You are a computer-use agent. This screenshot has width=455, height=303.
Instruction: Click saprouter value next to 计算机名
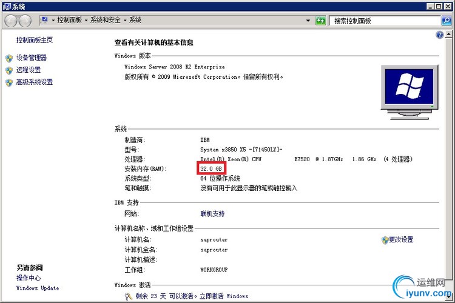tap(214, 240)
